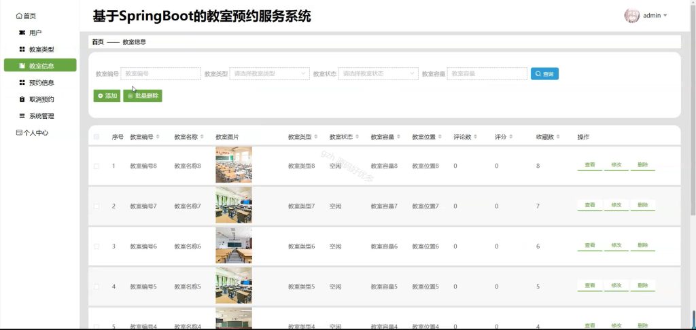Sort by 教室名称 column arrows
Viewport: 696px width, 330px height.
(x=202, y=136)
